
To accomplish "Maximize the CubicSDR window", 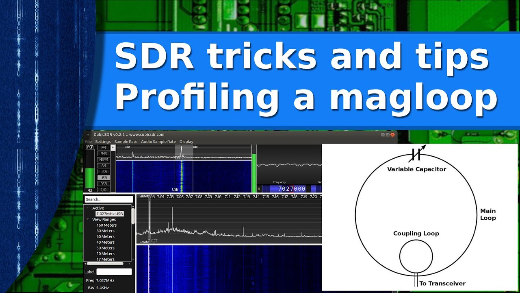I will pyautogui.click(x=388, y=135).
